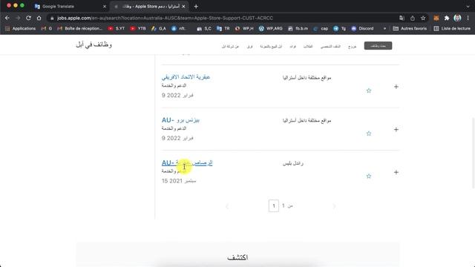Screen dimensions: 475x267
Task: Open the خروج sign-out nav item
Action: [x=352, y=46]
